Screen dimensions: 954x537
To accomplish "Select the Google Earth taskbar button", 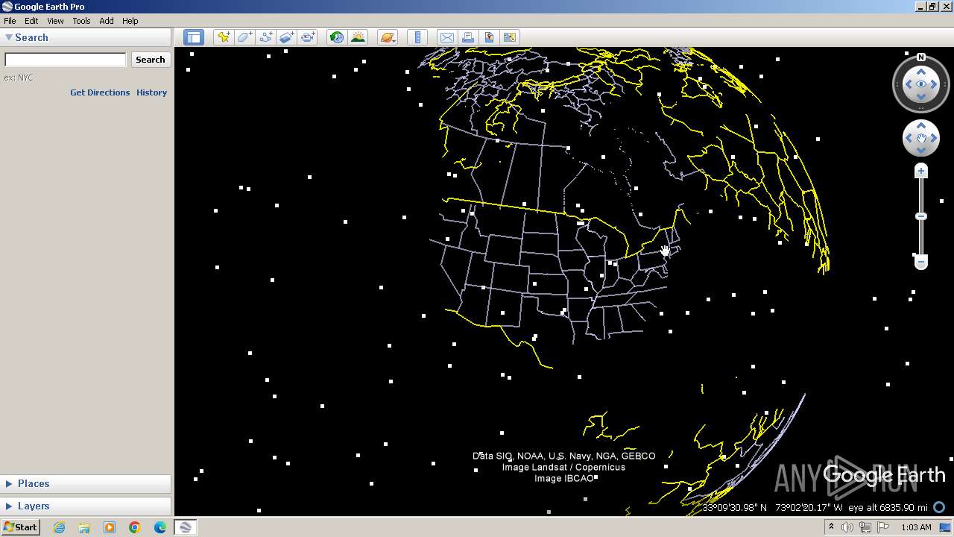I will click(x=186, y=527).
